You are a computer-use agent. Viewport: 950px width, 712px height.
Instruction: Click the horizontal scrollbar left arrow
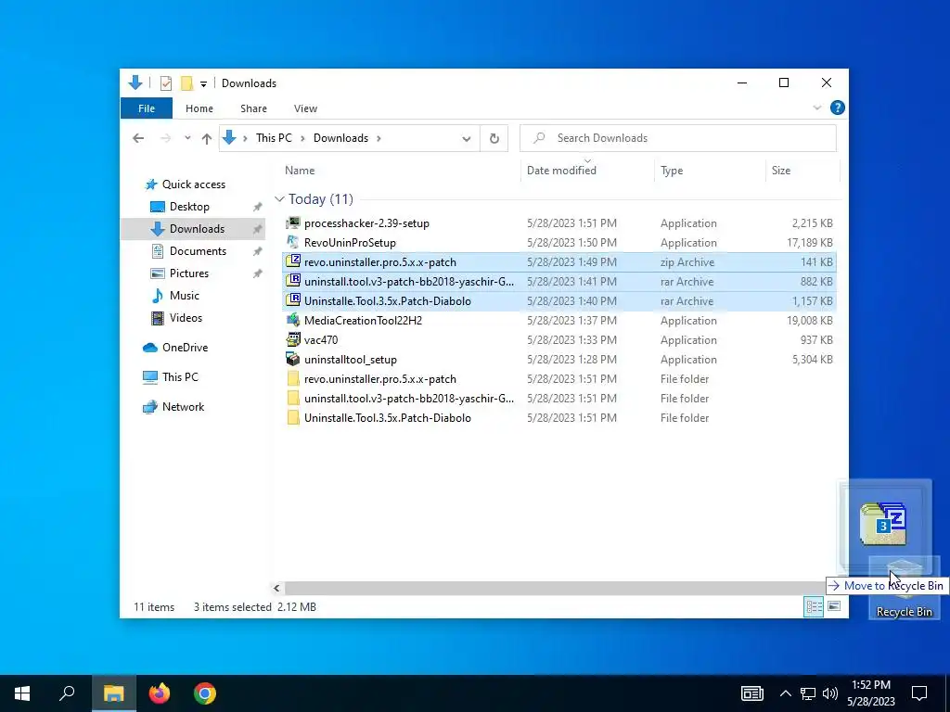pyautogui.click(x=276, y=588)
